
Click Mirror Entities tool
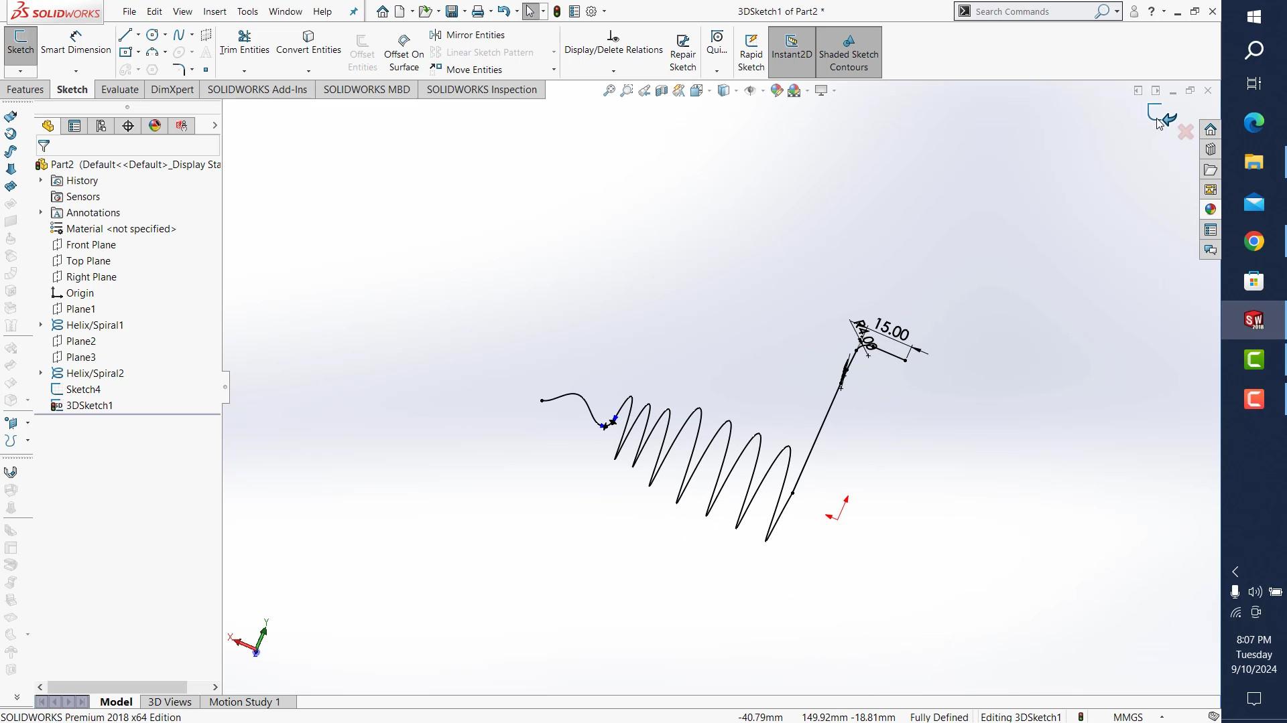(x=468, y=35)
